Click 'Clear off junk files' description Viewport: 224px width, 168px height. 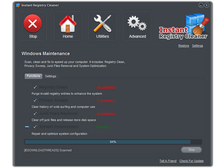pyautogui.click(x=64, y=120)
